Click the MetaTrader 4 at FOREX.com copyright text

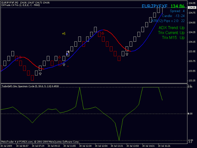point(40,142)
